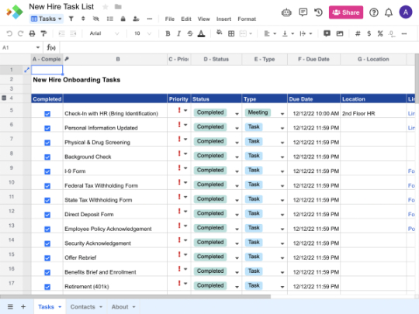Open the filter funnel icon
This screenshot has width=419, height=314.
[x=71, y=19]
